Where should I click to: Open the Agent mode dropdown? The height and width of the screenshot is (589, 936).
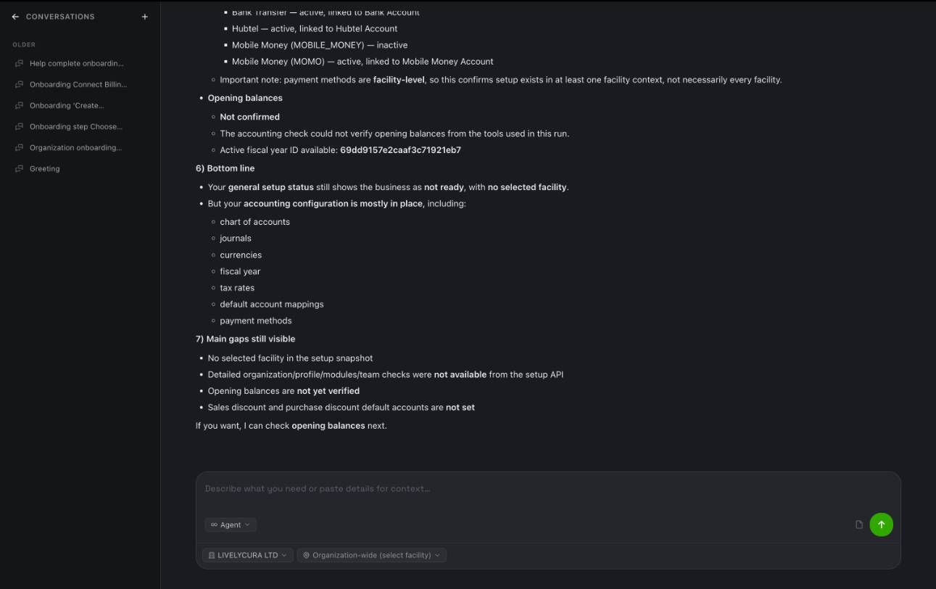[x=231, y=524]
